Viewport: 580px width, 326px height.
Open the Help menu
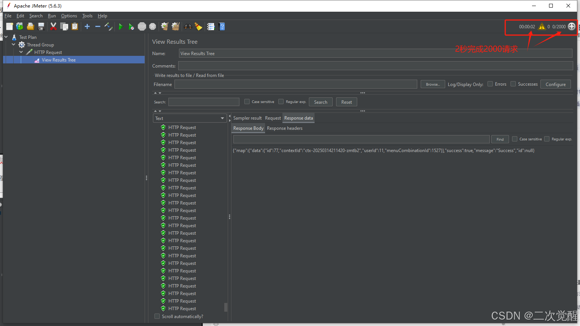[102, 16]
